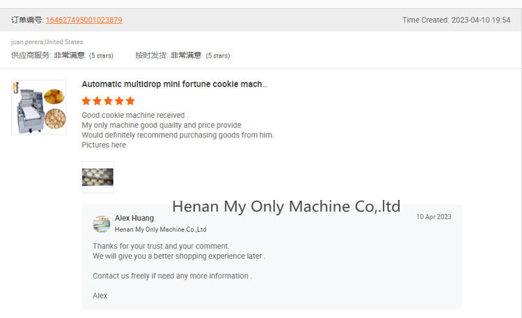
Task: Open order number 164627495001023879 link
Action: point(84,20)
